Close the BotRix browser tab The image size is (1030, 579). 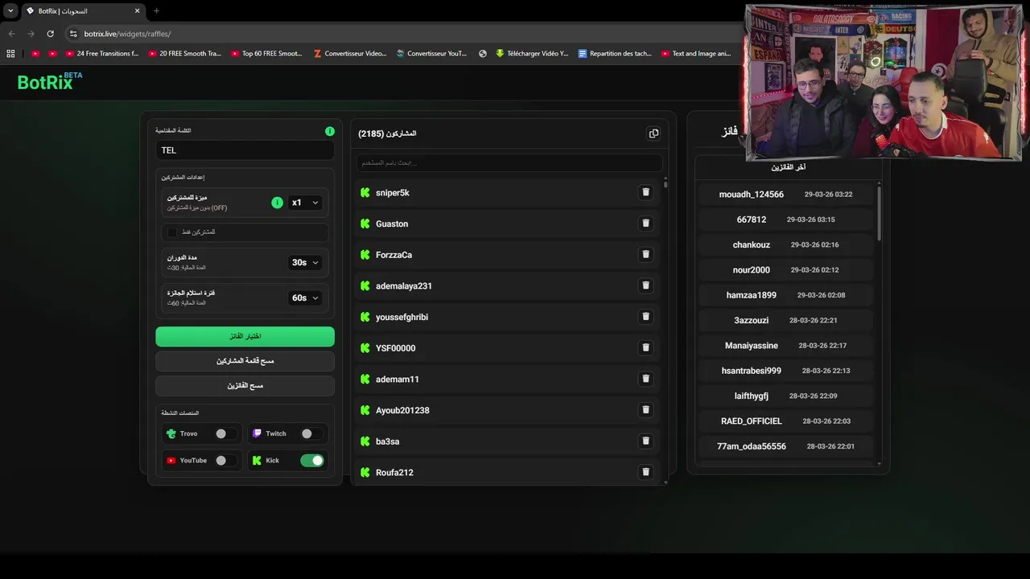point(137,11)
